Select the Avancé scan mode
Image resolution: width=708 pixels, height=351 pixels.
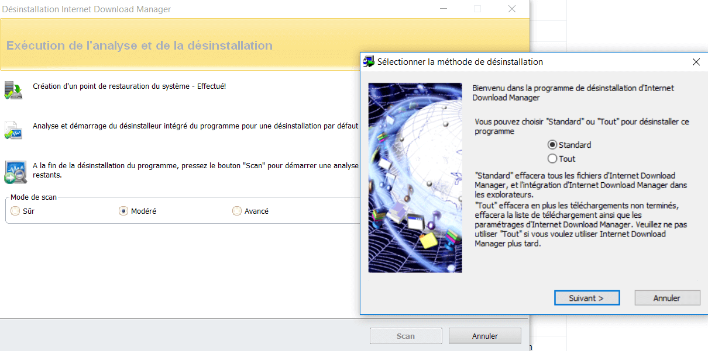click(250, 211)
